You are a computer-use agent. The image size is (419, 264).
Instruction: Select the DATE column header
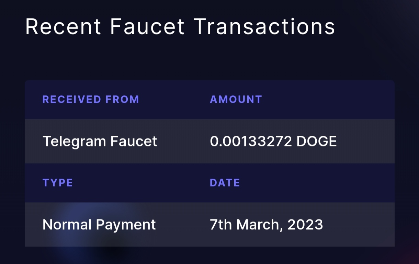pos(225,183)
